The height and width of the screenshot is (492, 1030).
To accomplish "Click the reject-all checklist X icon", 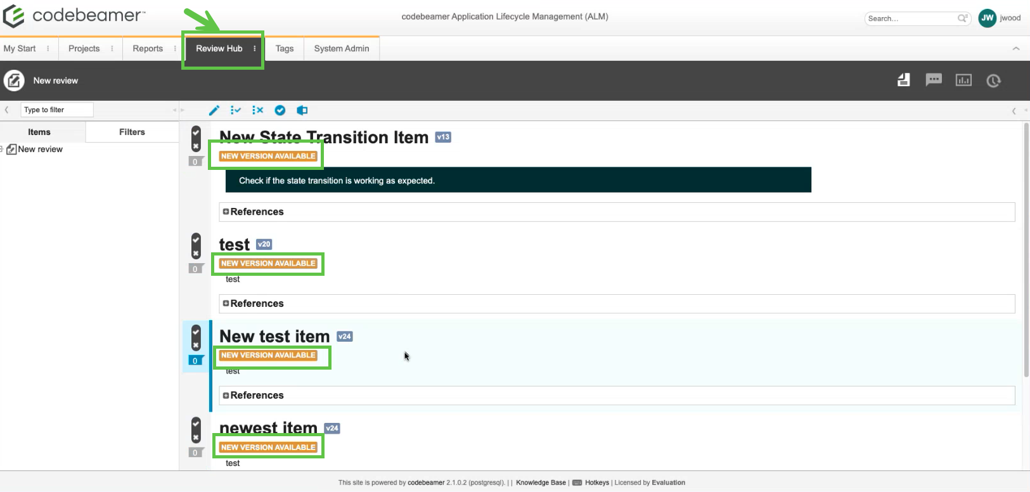I will click(x=257, y=110).
